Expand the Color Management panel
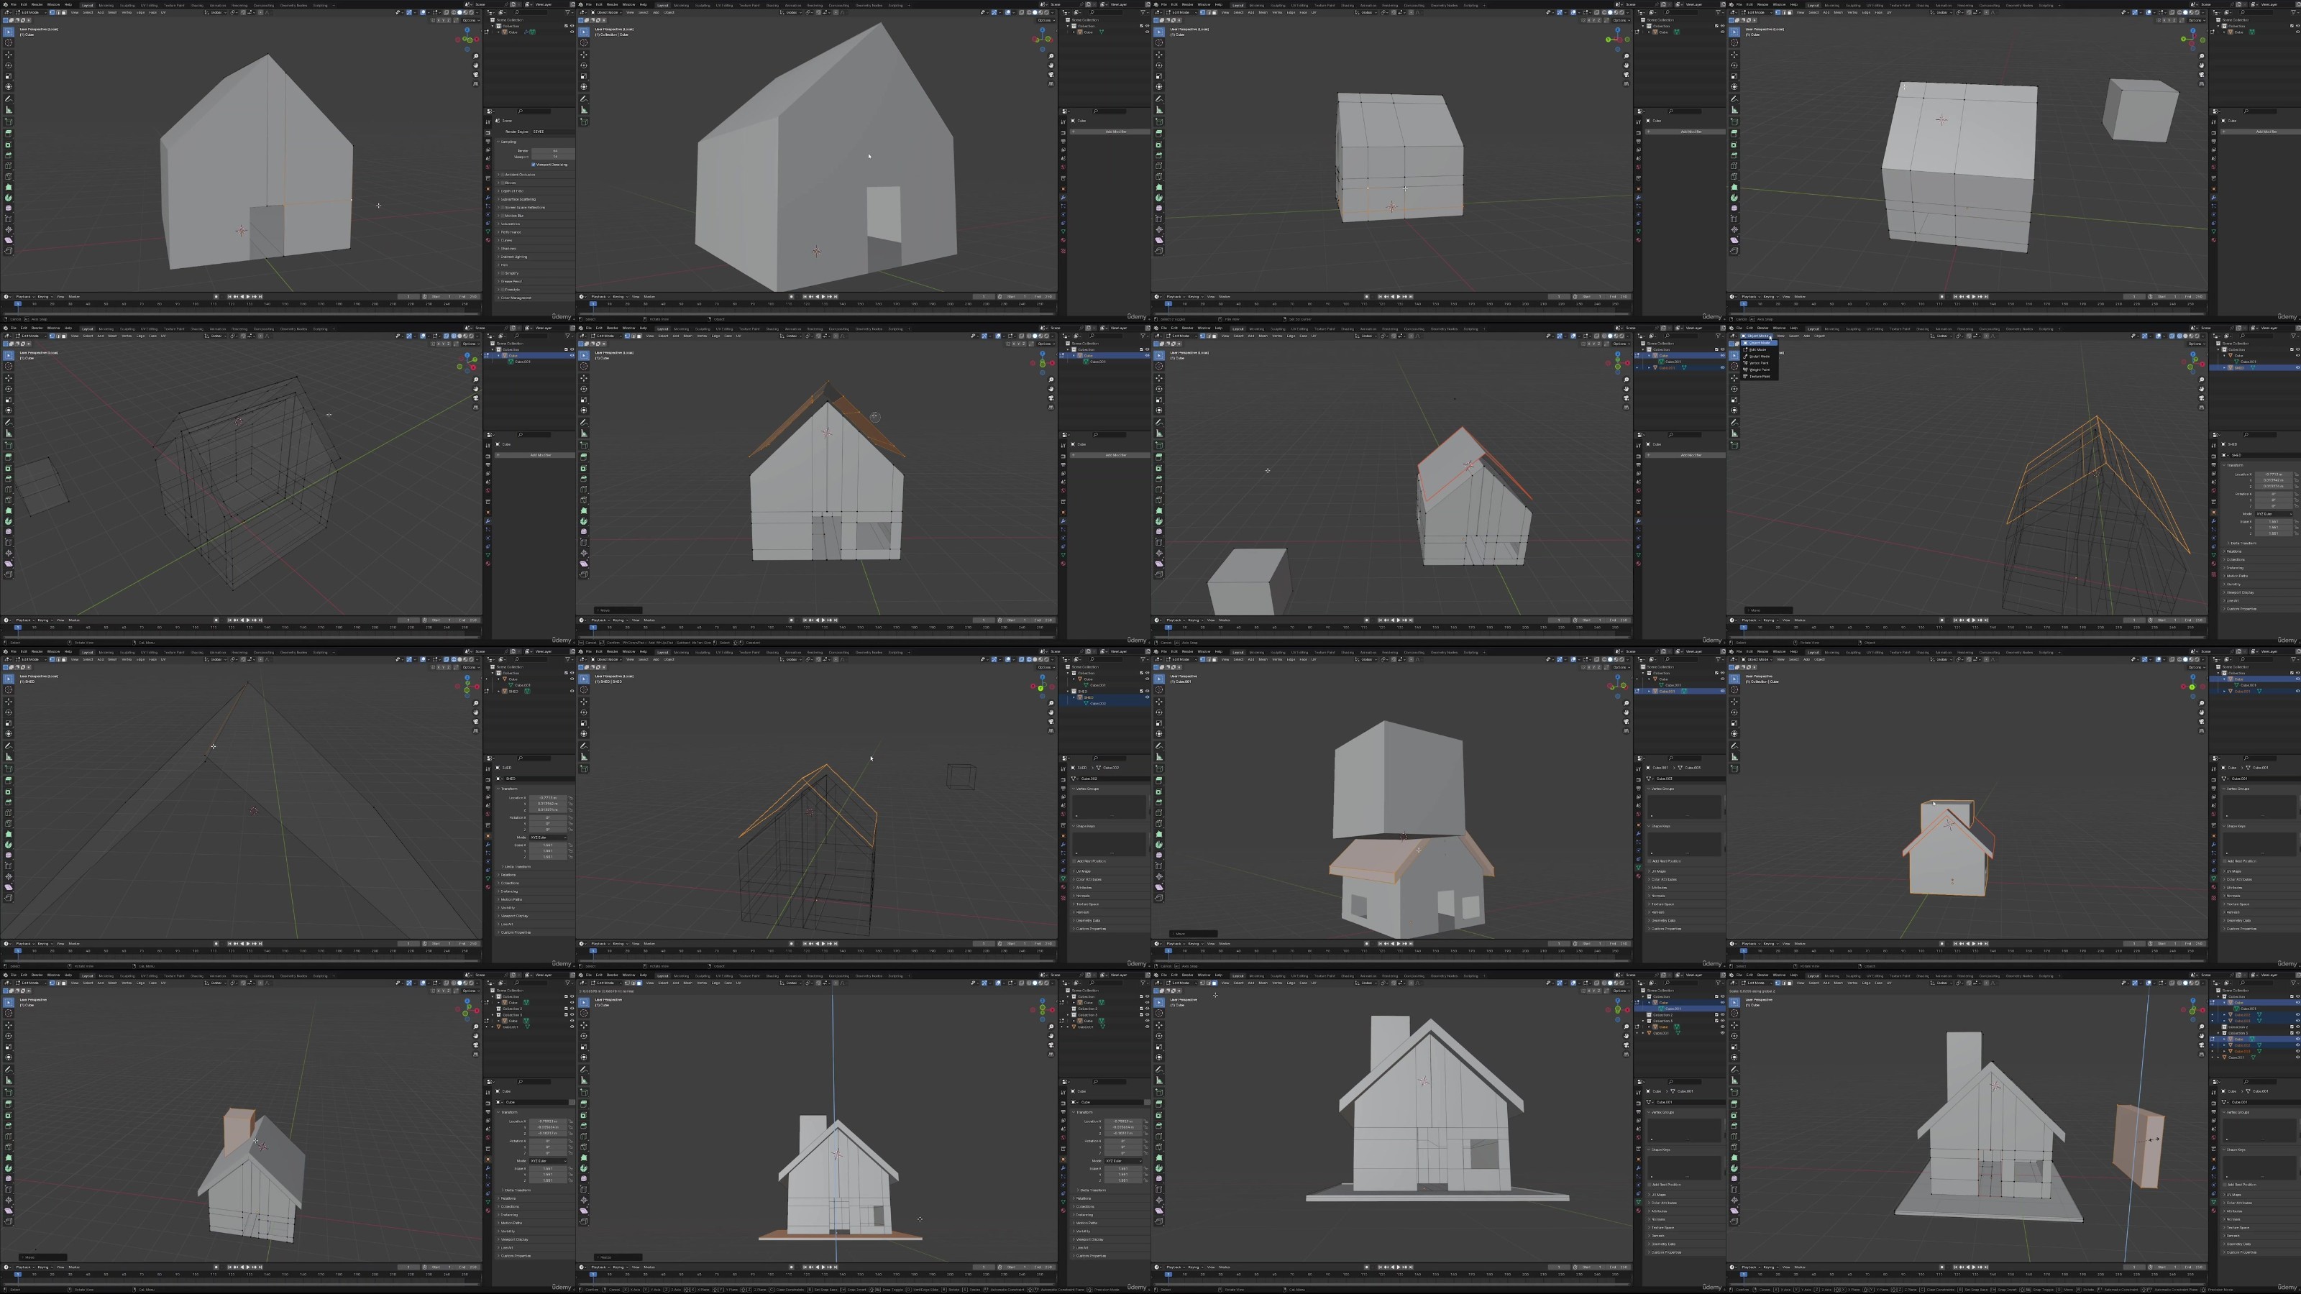The width and height of the screenshot is (2301, 1294). pos(536,298)
